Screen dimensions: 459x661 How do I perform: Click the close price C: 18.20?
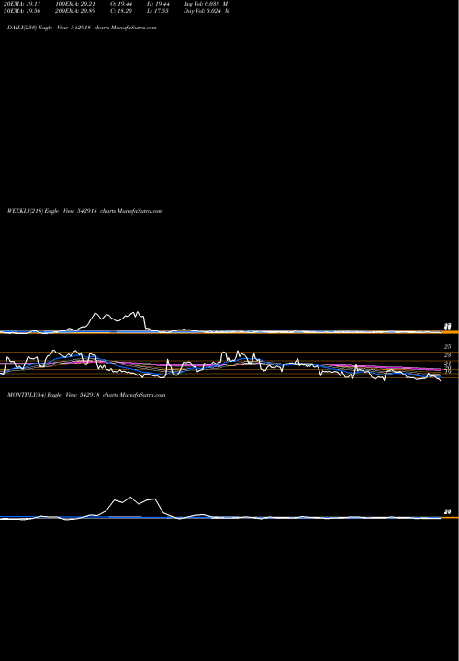123,11
